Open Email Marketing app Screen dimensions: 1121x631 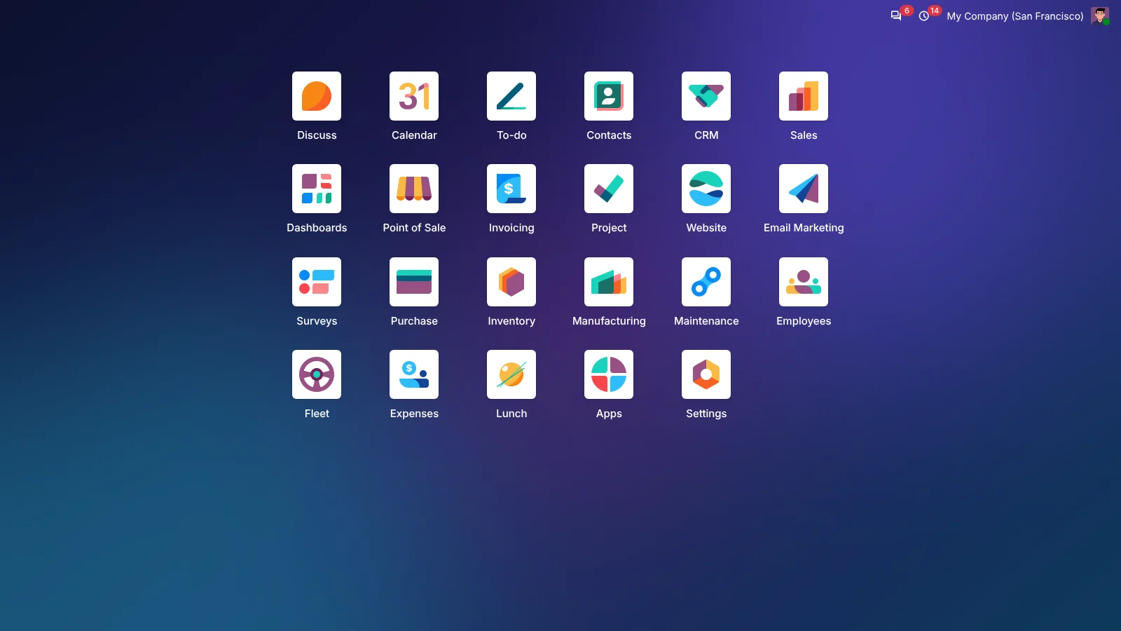[804, 189]
